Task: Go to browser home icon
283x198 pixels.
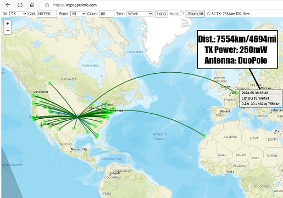Action: click(x=32, y=5)
